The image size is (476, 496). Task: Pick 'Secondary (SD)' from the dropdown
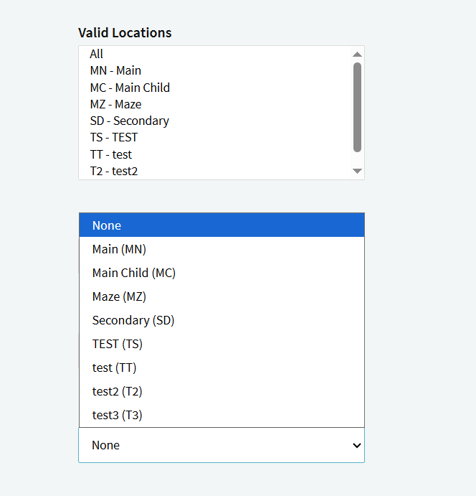click(x=133, y=320)
